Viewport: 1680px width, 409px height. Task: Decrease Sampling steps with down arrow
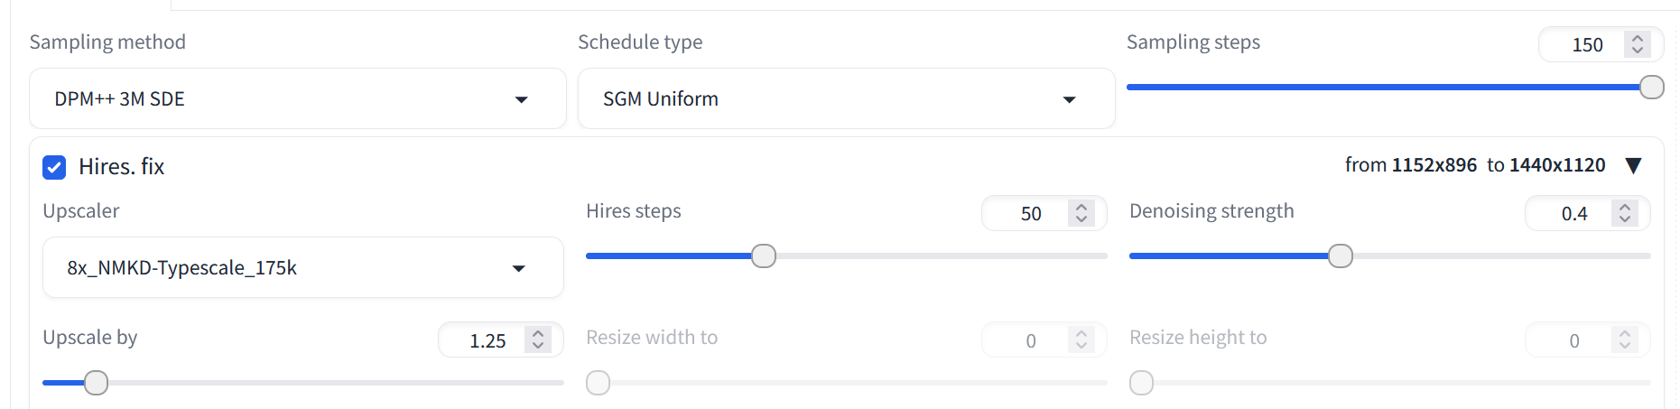click(1638, 50)
